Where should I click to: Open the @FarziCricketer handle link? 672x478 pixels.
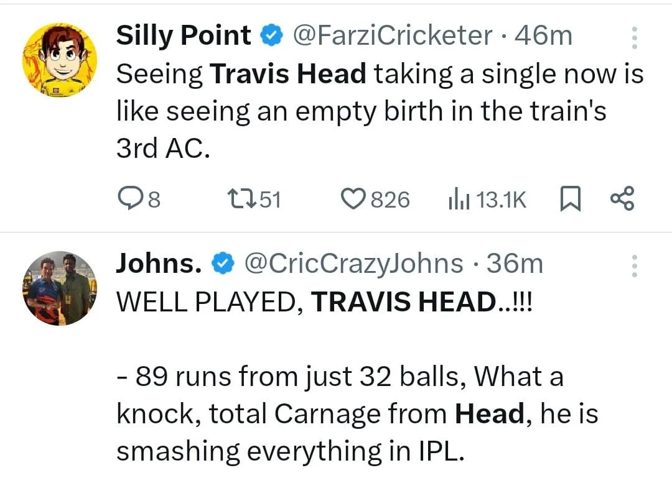[392, 36]
